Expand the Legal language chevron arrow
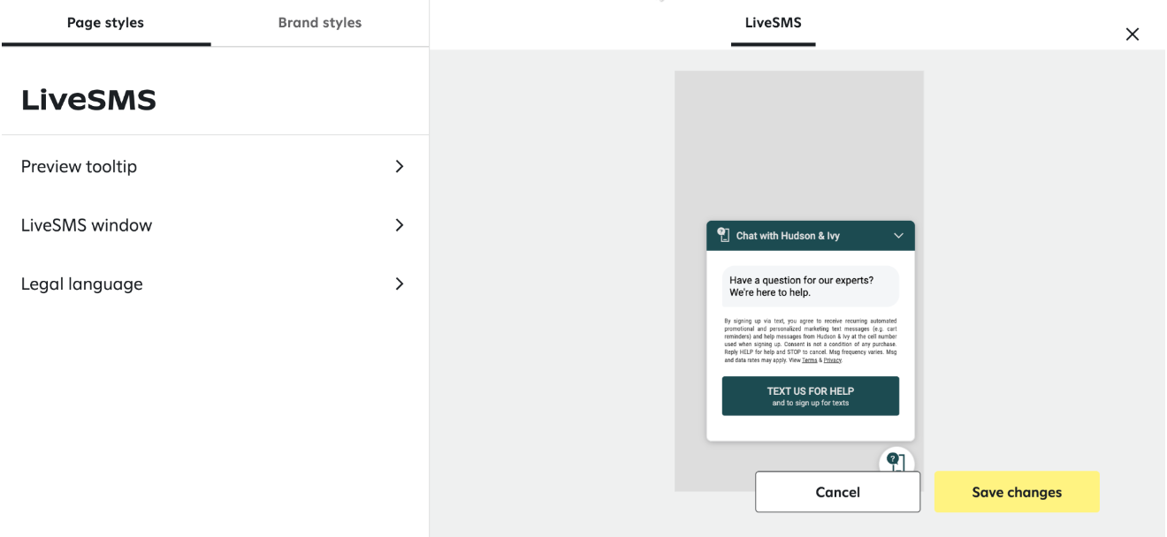 (x=400, y=284)
